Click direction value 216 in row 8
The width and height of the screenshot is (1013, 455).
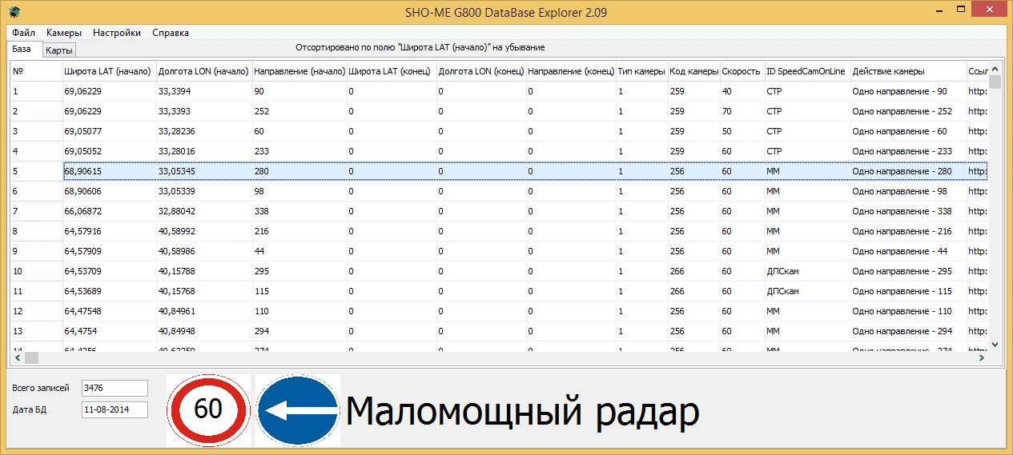[299, 231]
